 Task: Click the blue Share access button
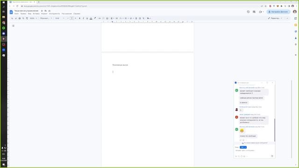[278, 12]
